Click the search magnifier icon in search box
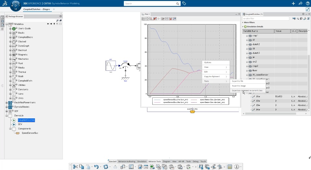Image resolution: width=311 pixels, height=170 pixels. 178,4
